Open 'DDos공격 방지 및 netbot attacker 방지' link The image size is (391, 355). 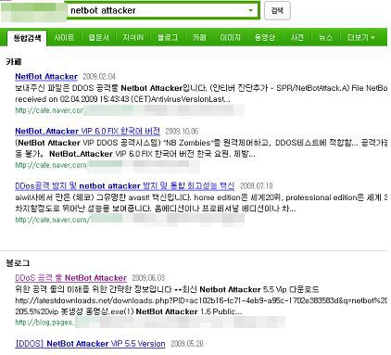125,185
